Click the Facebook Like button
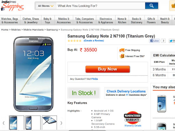This screenshot has height=131, width=175. (154, 41)
